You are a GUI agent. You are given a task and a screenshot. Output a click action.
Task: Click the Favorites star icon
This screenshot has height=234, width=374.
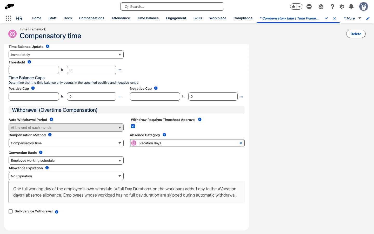pos(293,6)
